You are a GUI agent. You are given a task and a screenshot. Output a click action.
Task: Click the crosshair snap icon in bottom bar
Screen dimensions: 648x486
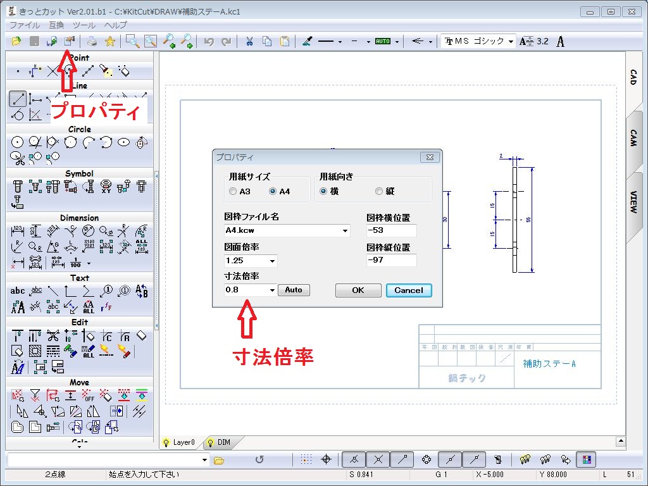click(326, 459)
